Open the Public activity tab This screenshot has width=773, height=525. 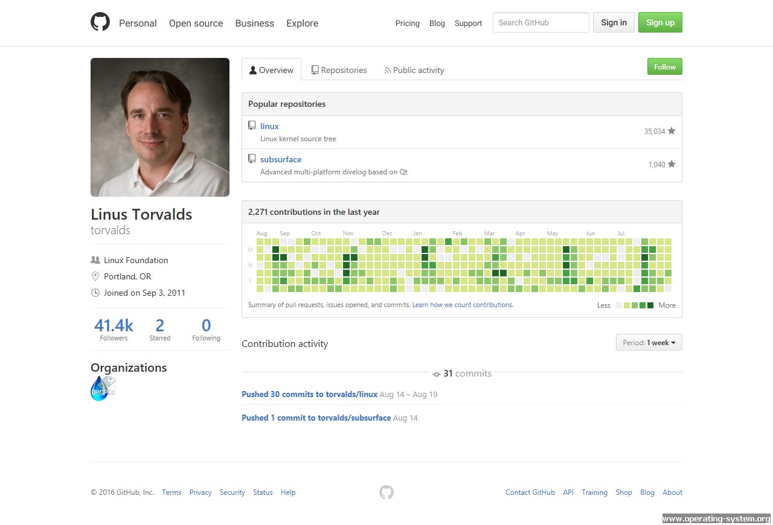pos(414,69)
